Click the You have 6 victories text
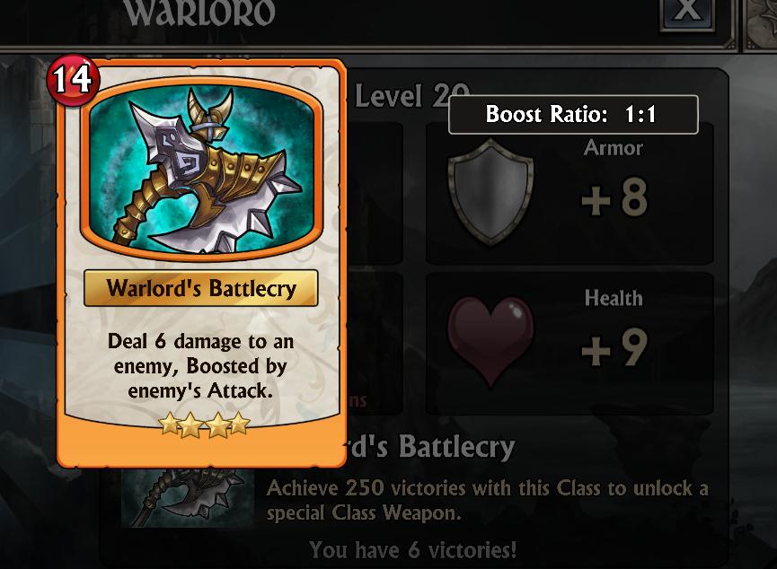 click(413, 550)
